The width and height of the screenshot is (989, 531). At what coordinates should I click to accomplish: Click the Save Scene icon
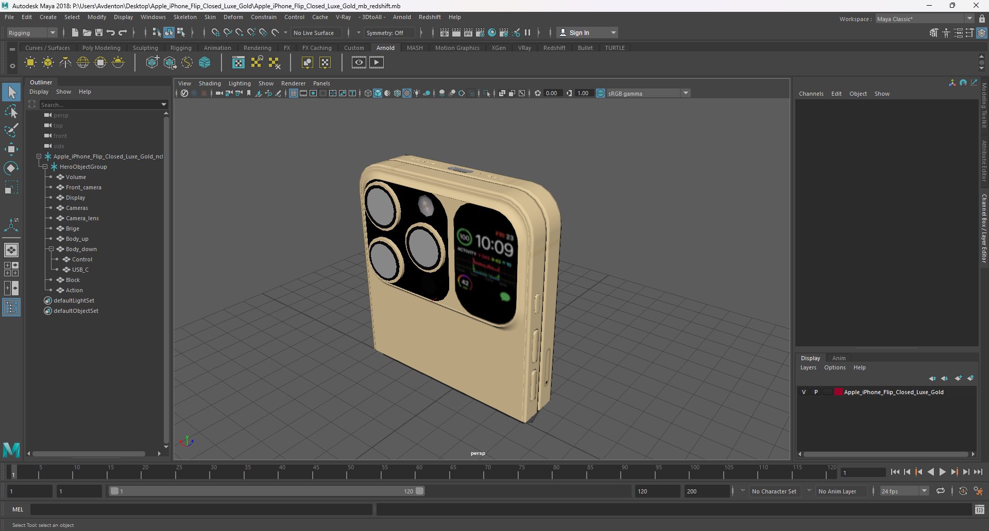pyautogui.click(x=99, y=32)
